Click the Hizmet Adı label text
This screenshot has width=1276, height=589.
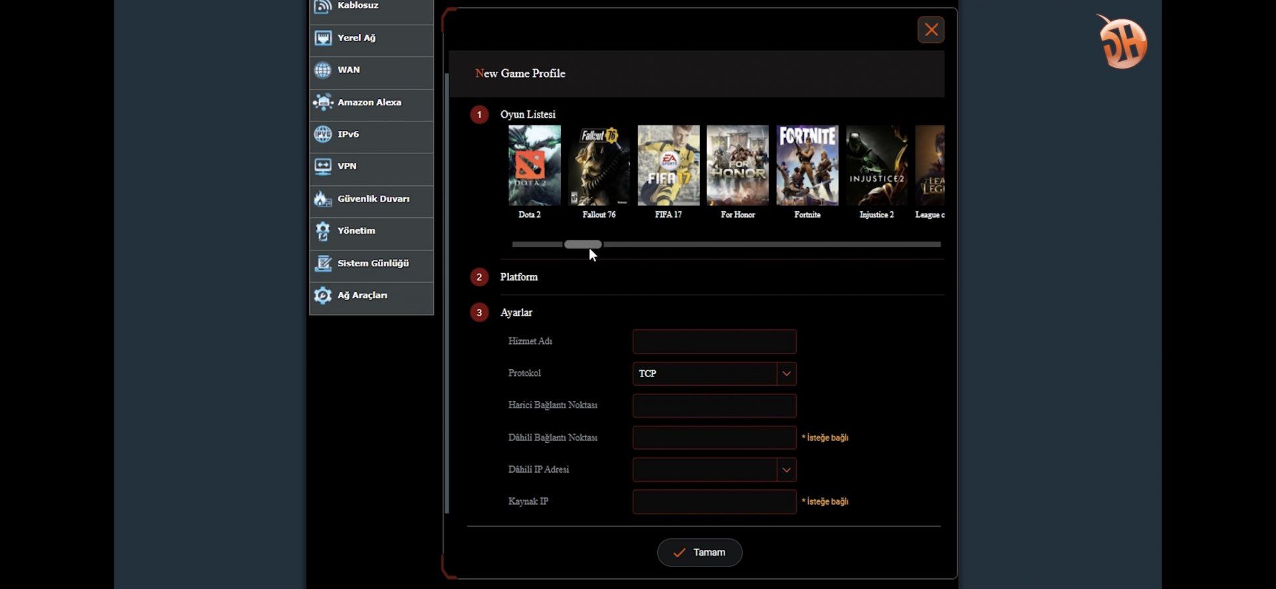click(530, 341)
